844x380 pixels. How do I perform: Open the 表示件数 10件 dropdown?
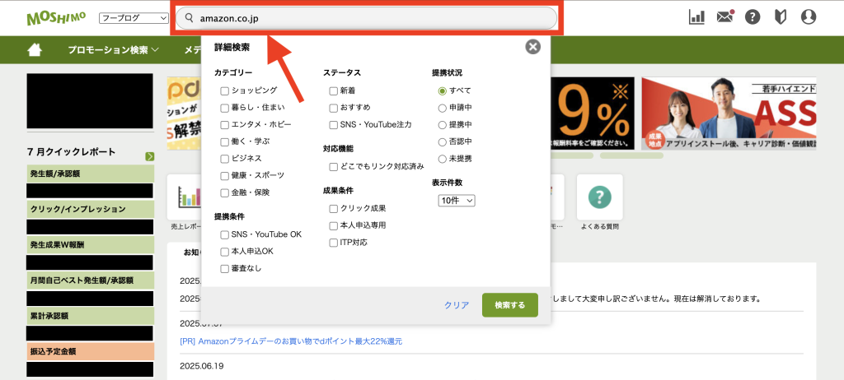[457, 201]
